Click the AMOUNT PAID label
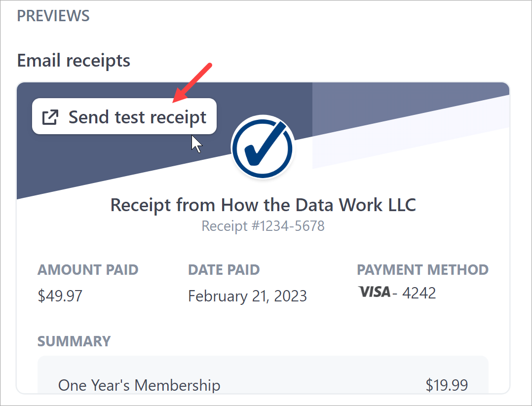This screenshot has height=406, width=532. tap(88, 270)
